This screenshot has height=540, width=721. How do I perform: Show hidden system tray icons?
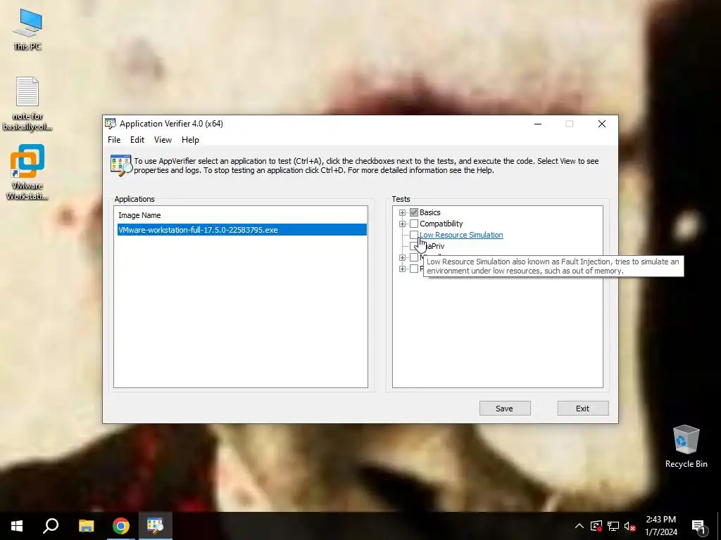579,526
